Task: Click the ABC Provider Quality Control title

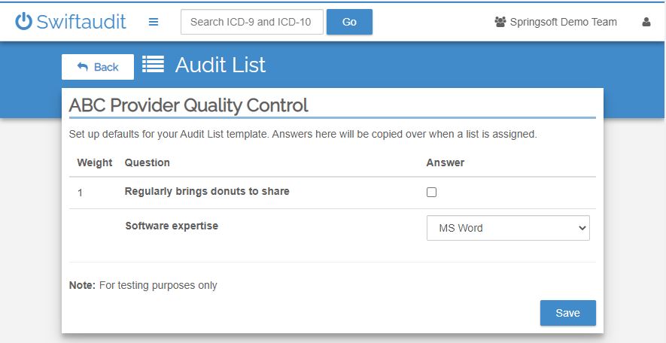Action: [x=189, y=105]
